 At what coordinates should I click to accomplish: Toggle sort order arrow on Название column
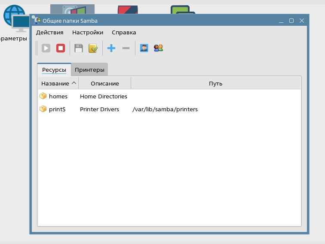74,83
